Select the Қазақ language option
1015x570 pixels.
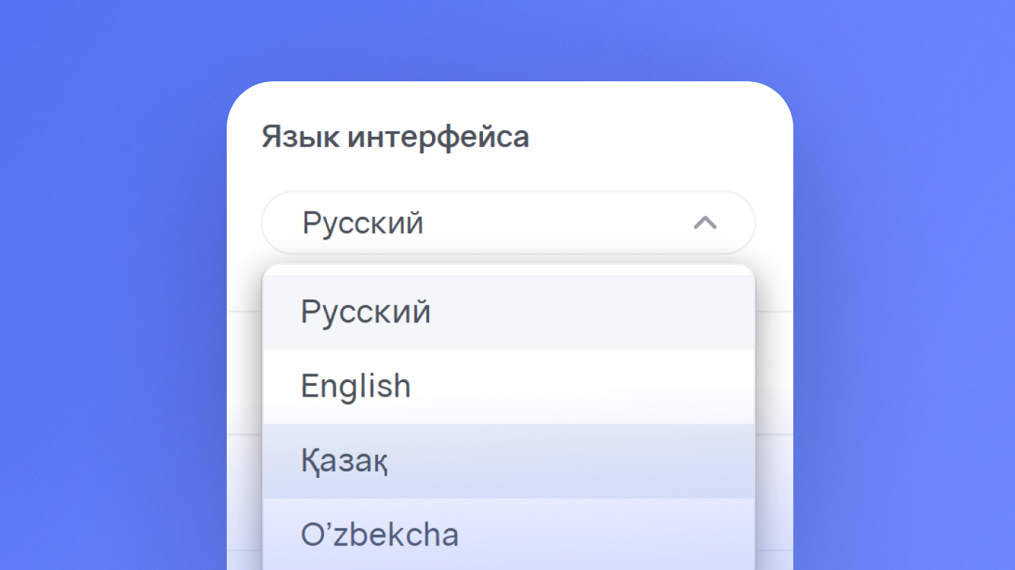345,461
